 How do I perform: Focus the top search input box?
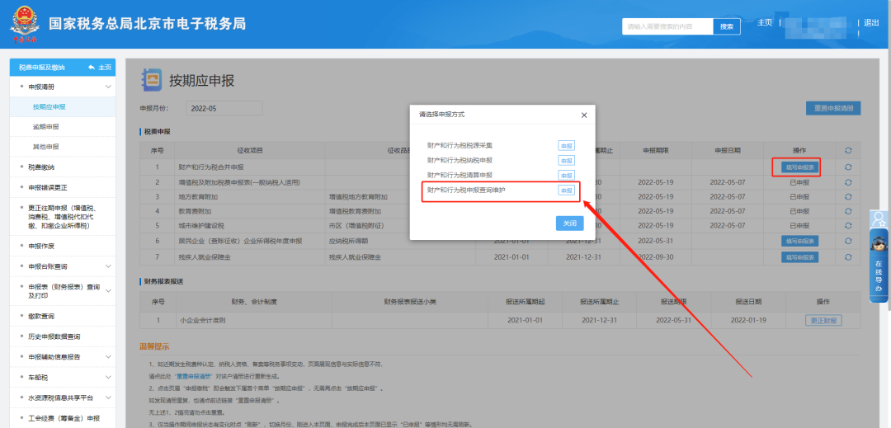coord(667,26)
